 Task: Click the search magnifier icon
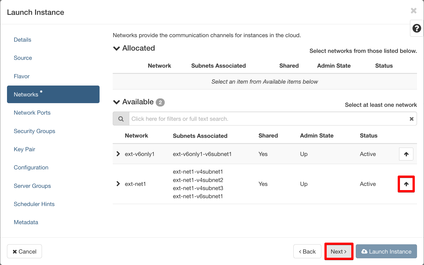pyautogui.click(x=121, y=119)
